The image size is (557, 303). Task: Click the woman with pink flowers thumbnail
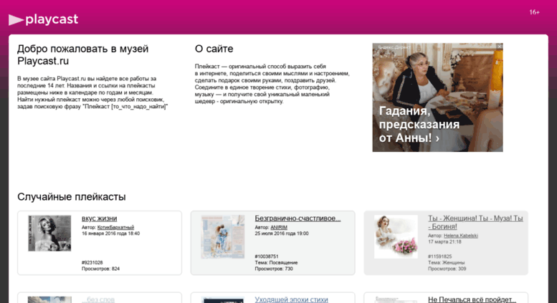[x=396, y=236]
